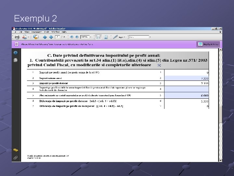Open the Find options dropdown arrow
Viewport: 234px width, 176px height.
coord(150,37)
